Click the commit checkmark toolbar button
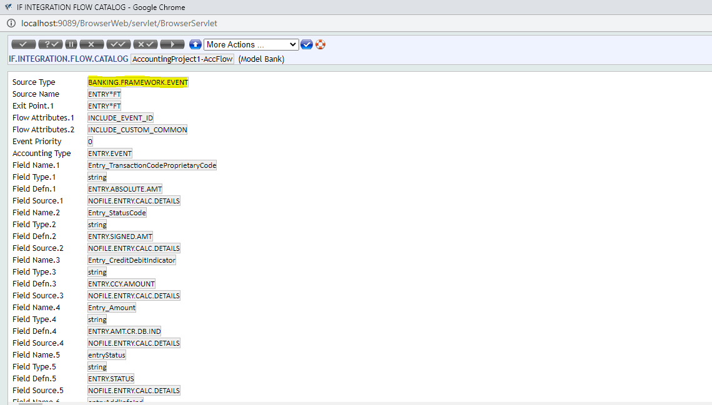 click(24, 44)
